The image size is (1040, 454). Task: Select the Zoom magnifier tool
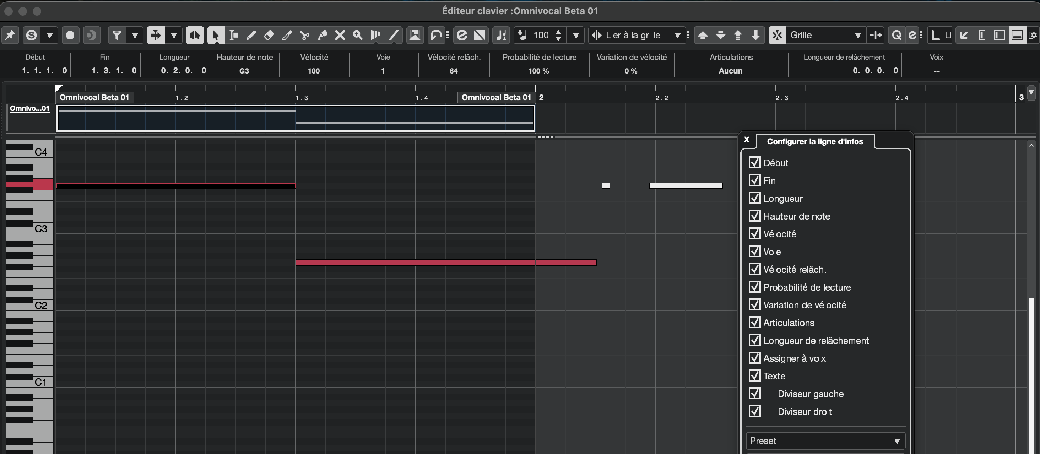coord(358,36)
